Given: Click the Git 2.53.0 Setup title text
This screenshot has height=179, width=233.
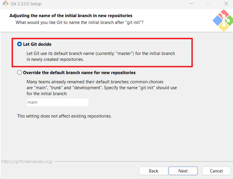Looking at the screenshot, I should pos(26,4).
